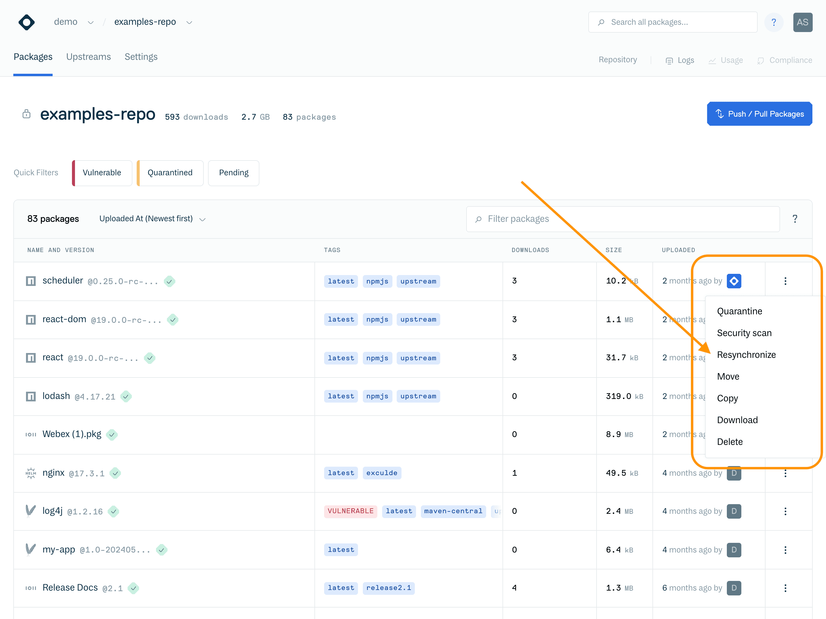Open the three-dot menu for log4j row
The height and width of the screenshot is (619, 826).
pos(785,511)
